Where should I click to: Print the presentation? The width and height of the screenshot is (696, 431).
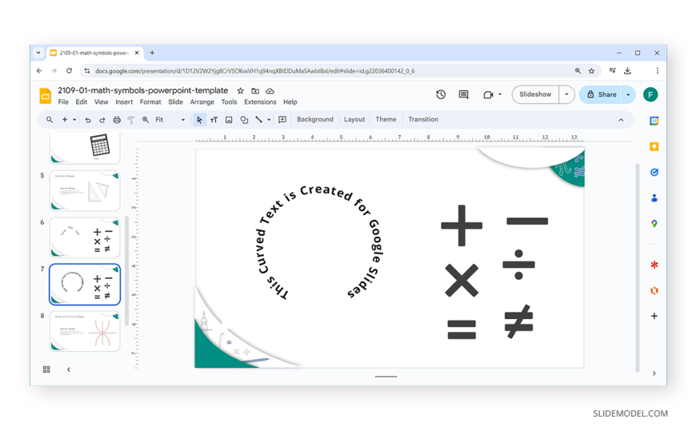(117, 120)
